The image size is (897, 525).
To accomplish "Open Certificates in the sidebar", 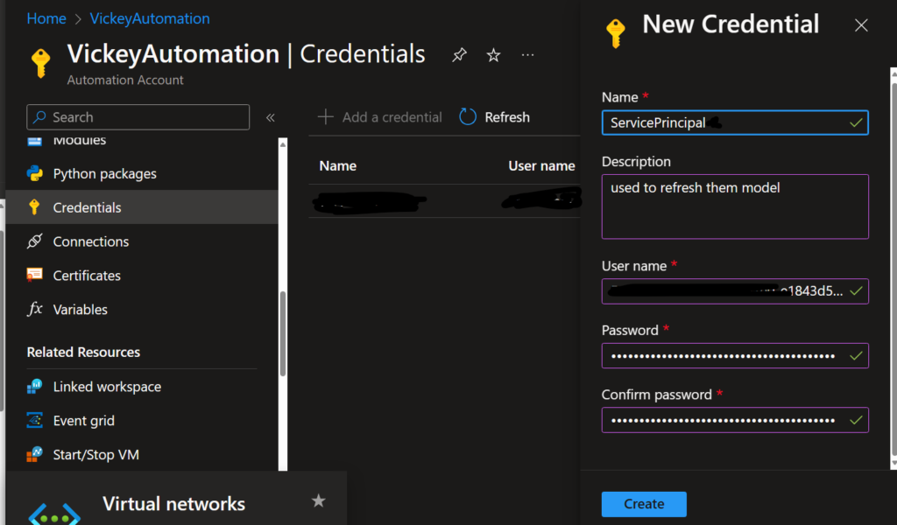I will pyautogui.click(x=87, y=276).
